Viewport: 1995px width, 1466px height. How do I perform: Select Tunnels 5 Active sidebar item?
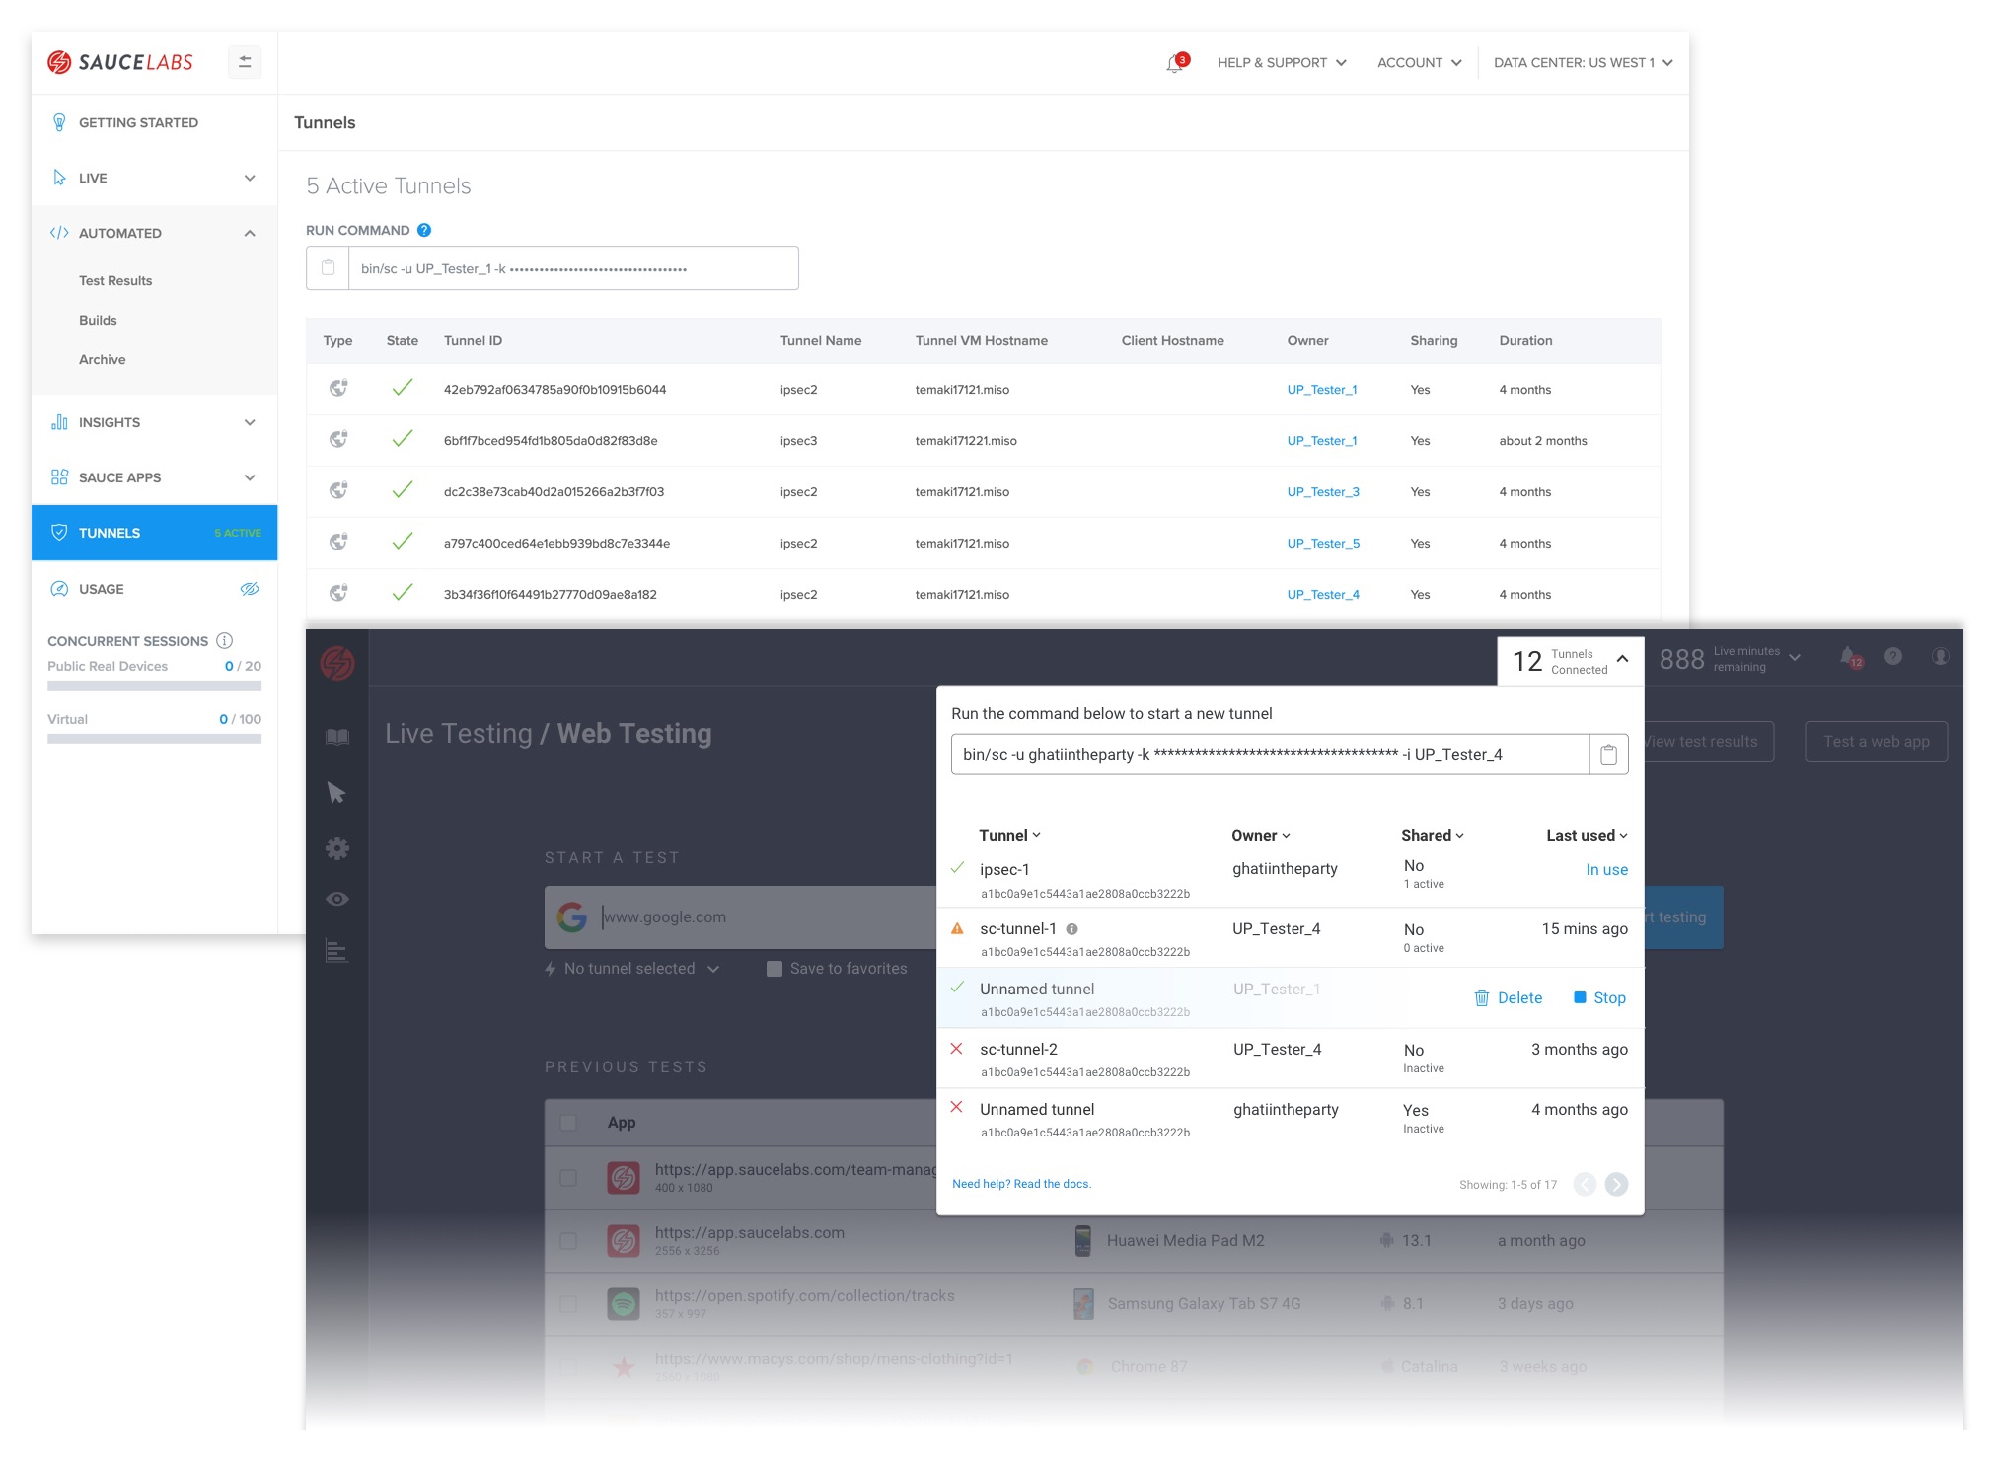point(154,532)
